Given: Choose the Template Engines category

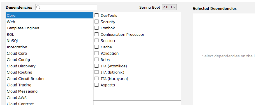Looking at the screenshot, I should 50,28.
